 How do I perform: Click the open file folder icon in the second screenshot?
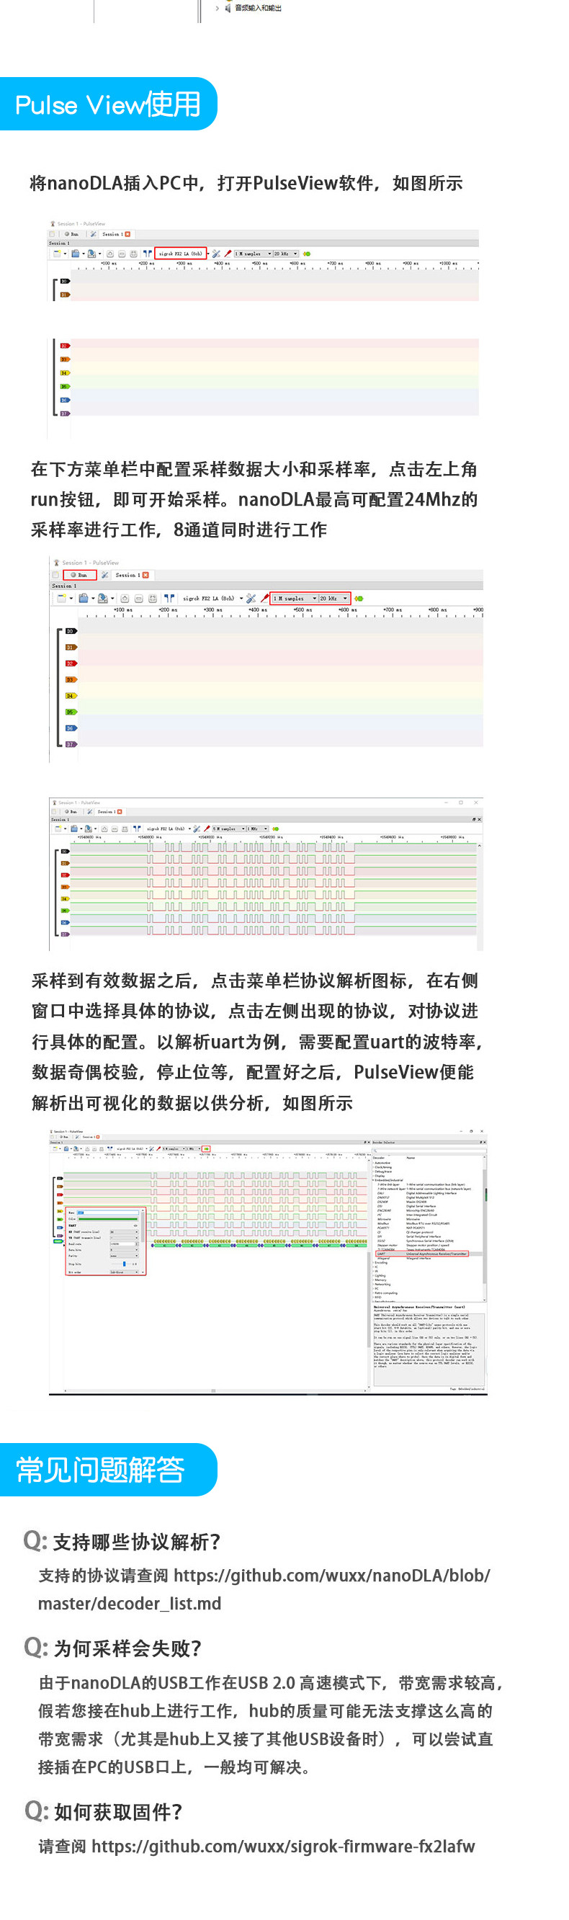[x=84, y=599]
